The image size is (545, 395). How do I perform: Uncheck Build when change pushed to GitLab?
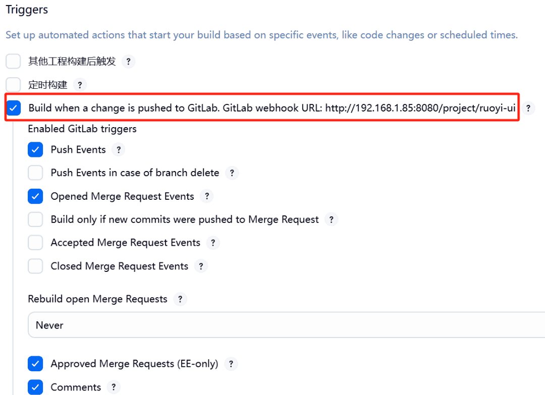(14, 108)
